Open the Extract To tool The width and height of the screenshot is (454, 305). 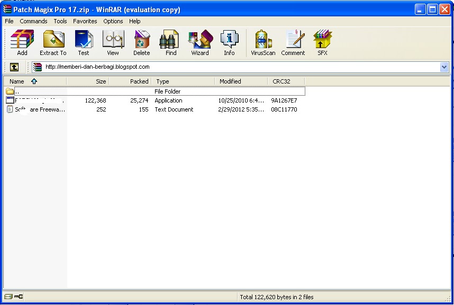coord(53,42)
